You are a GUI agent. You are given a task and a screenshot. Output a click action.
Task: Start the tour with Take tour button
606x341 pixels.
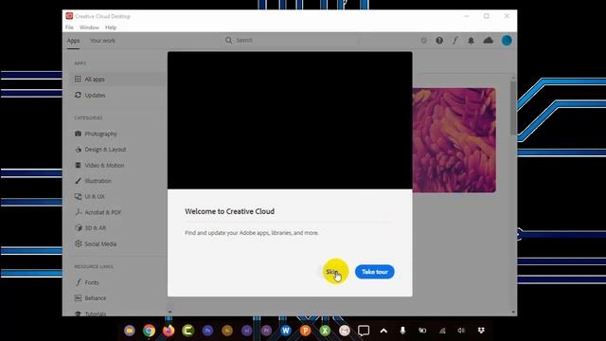pos(375,272)
